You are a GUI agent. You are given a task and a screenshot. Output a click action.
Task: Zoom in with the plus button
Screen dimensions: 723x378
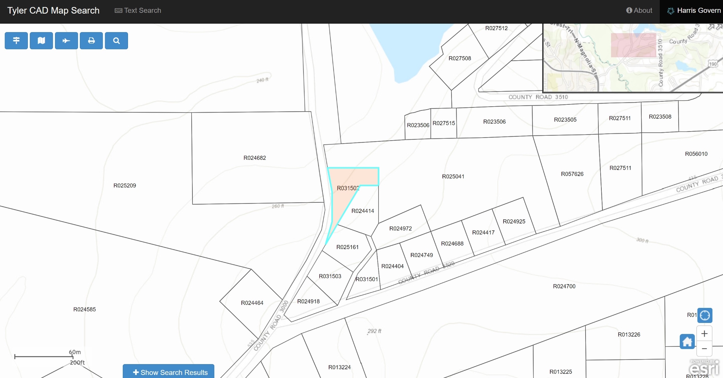click(x=704, y=334)
